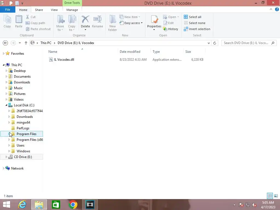
Task: Click the Paste shortcut command
Action: (38, 29)
